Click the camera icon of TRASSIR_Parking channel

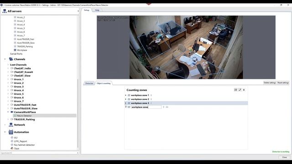(12, 119)
